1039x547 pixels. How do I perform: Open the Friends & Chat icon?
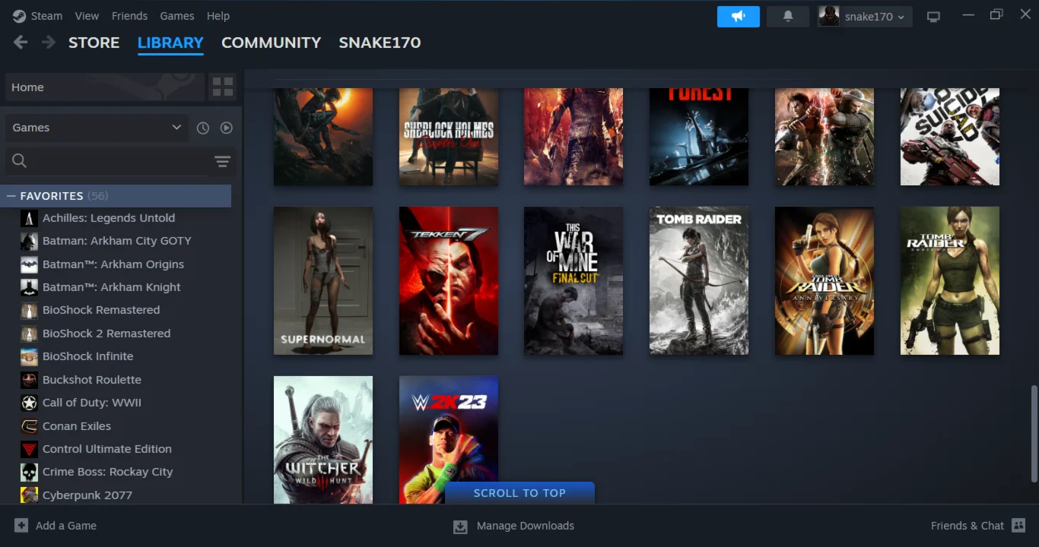coord(1019,526)
